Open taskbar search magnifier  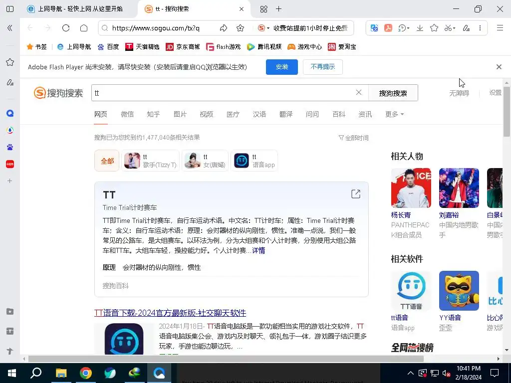click(x=36, y=373)
